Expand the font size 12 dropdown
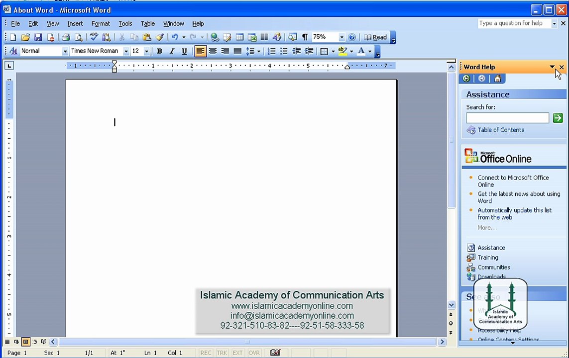569x358 pixels. [146, 51]
